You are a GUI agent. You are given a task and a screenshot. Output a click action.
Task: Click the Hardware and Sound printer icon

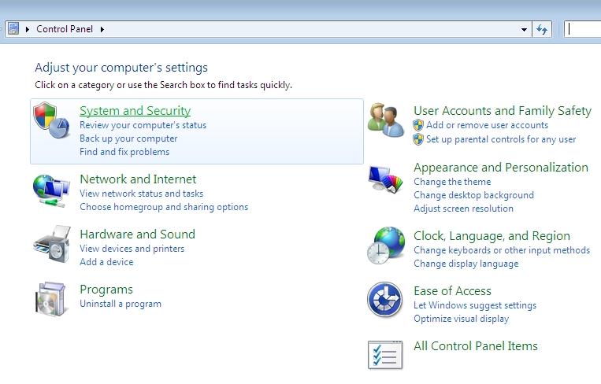52,245
